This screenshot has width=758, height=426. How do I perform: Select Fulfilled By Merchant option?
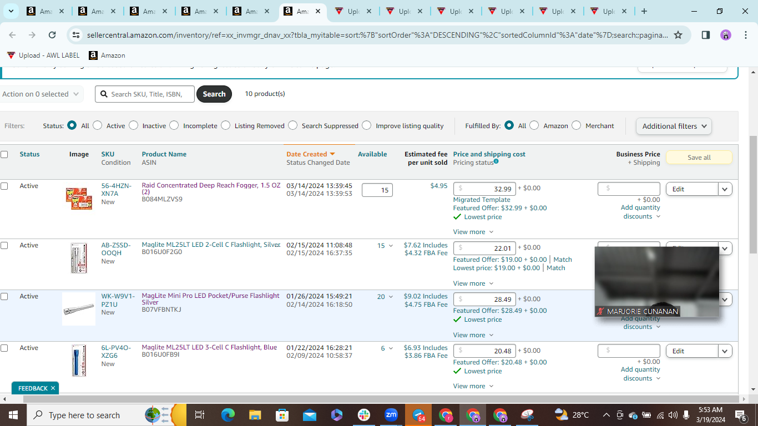coord(577,125)
